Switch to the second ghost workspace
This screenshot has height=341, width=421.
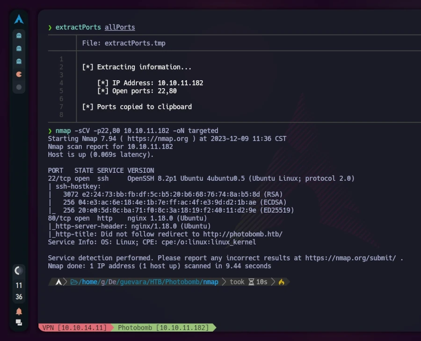[19, 48]
